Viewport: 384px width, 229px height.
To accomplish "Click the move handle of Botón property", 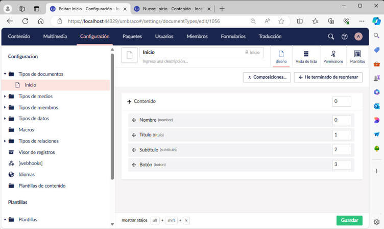I will click(x=134, y=165).
